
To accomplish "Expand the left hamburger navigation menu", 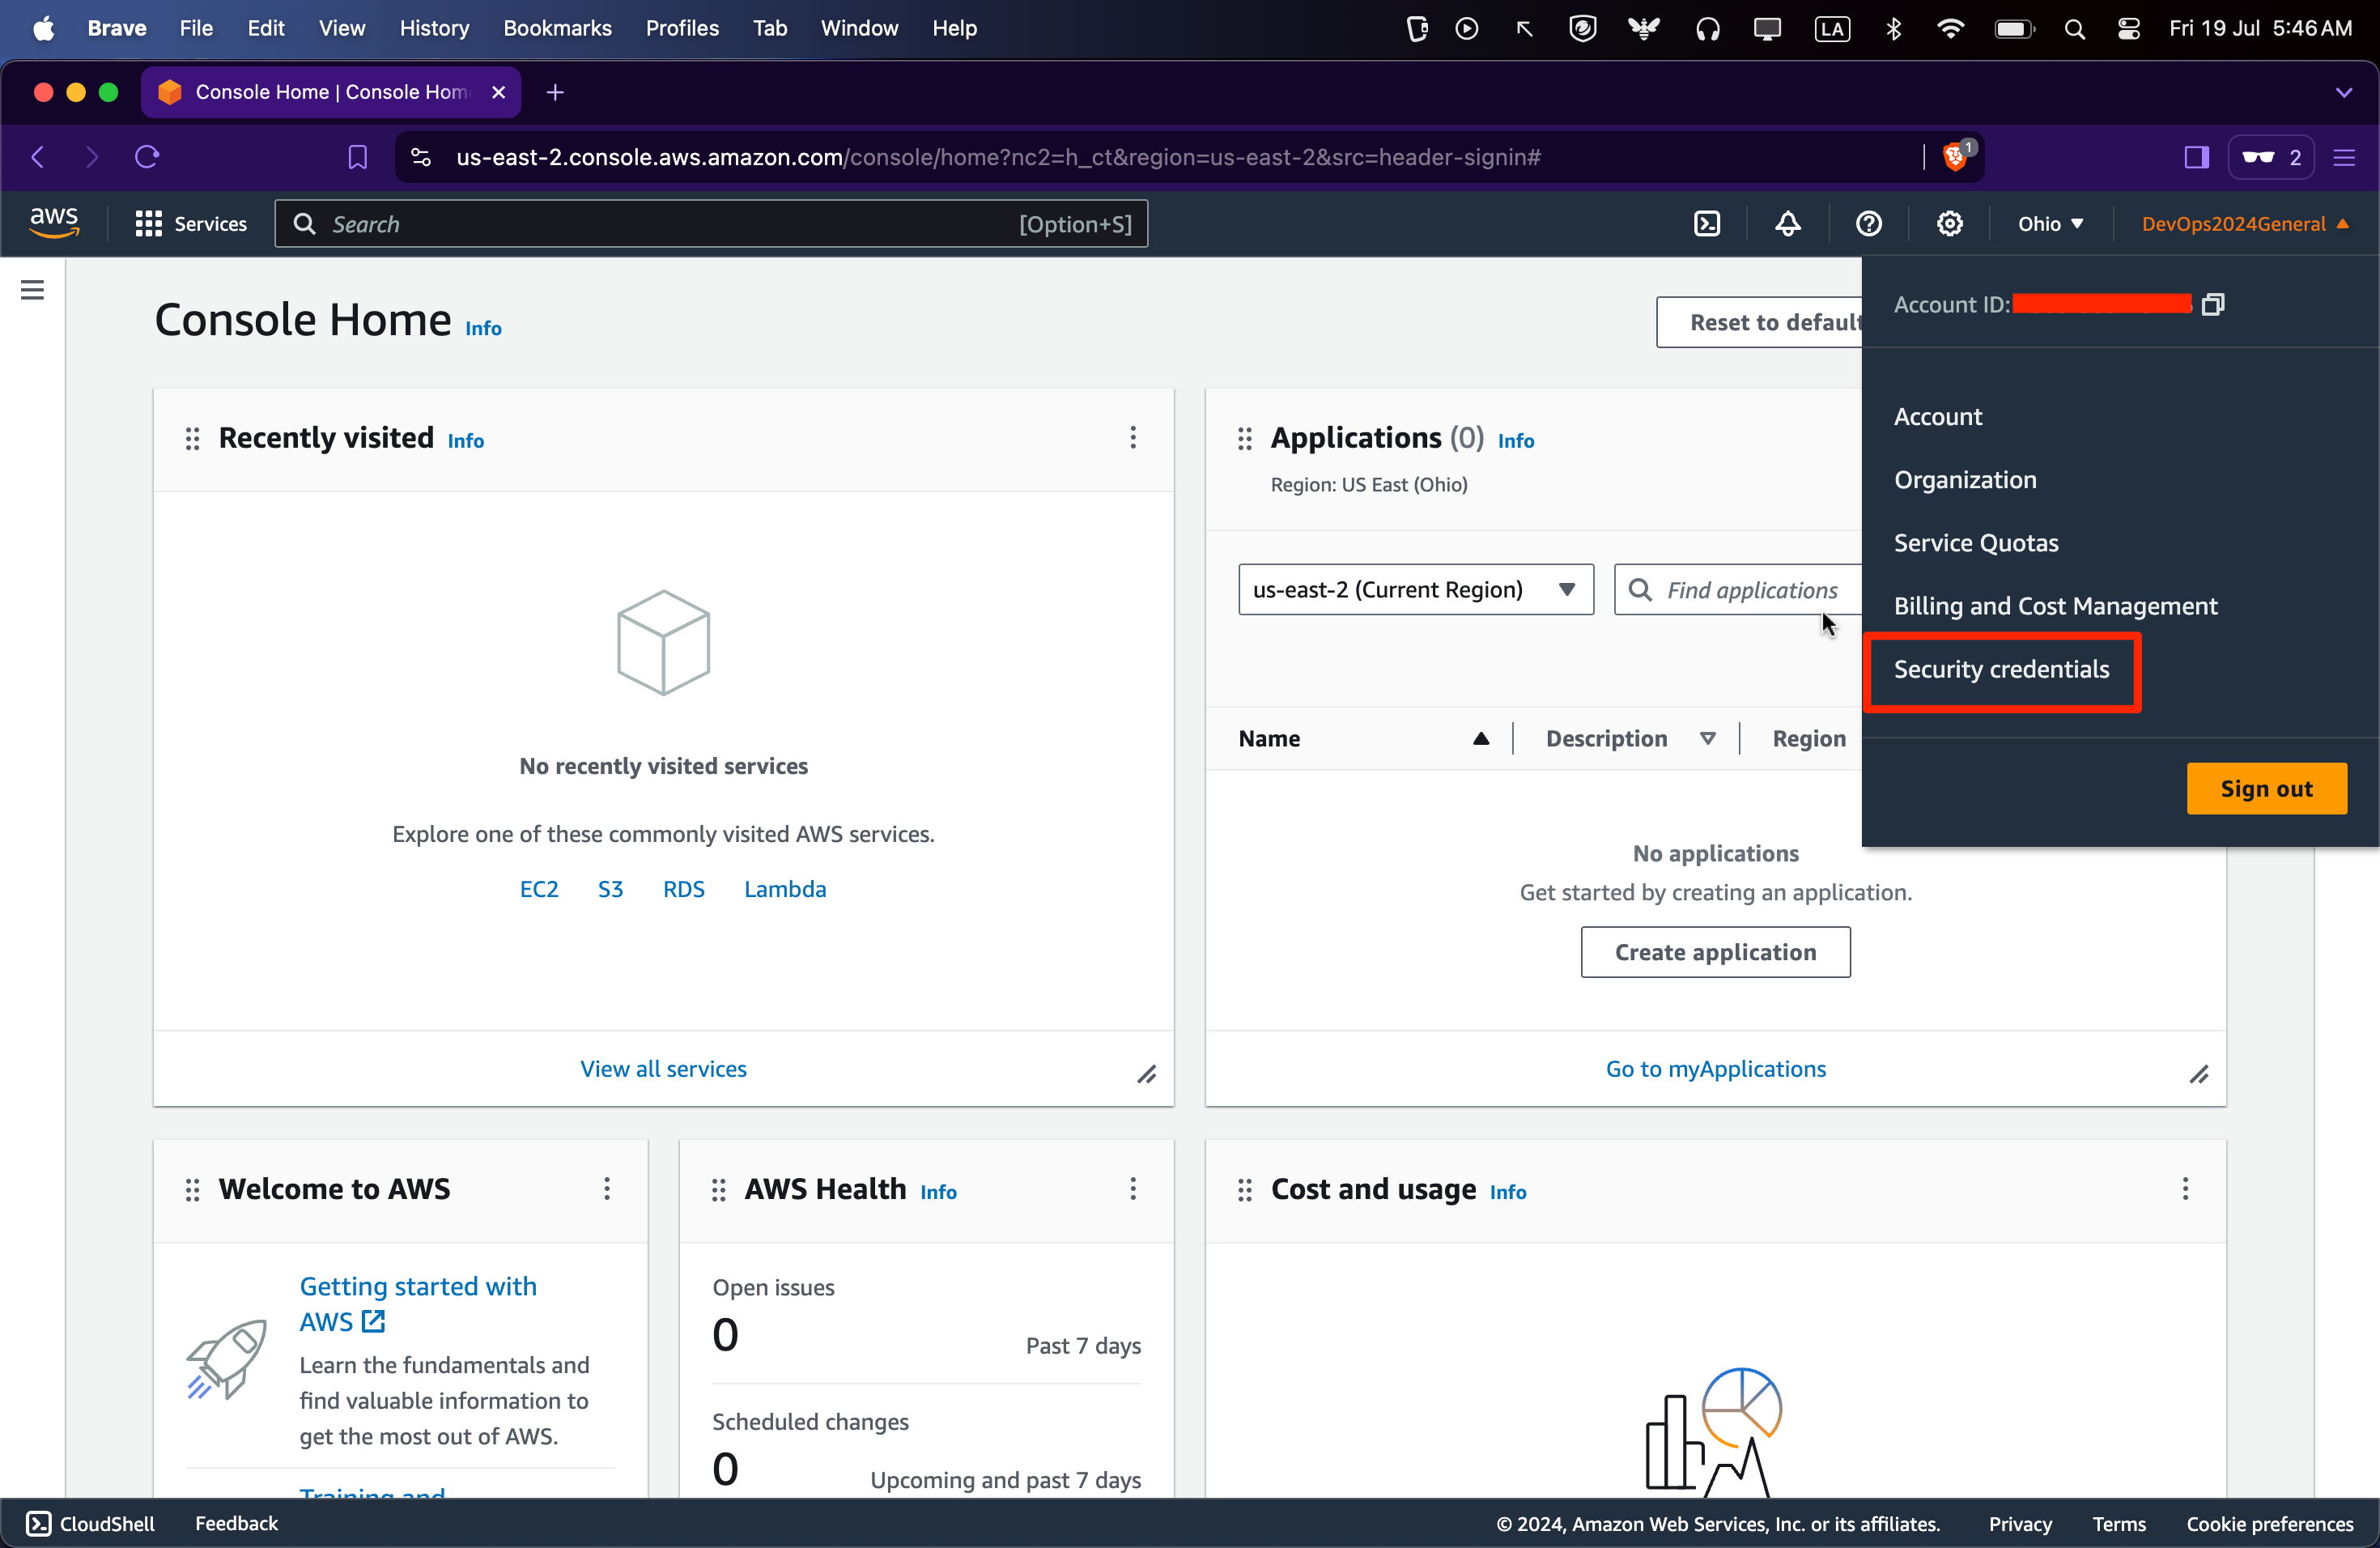I will (x=32, y=290).
